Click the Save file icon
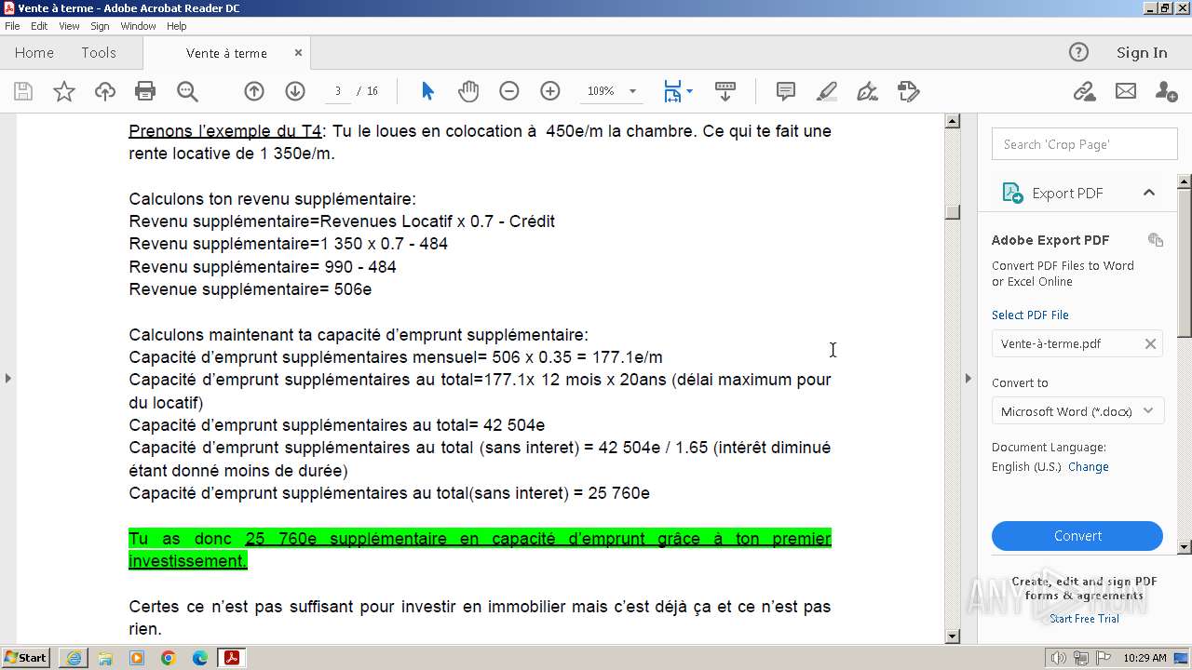 [23, 91]
